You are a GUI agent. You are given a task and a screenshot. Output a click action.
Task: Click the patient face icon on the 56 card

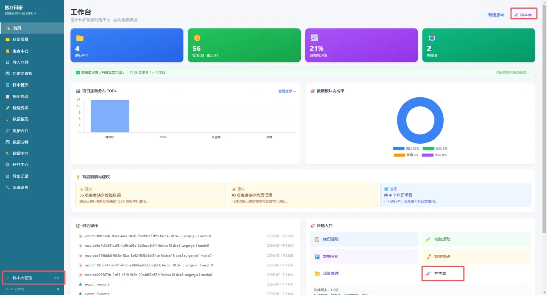197,38
